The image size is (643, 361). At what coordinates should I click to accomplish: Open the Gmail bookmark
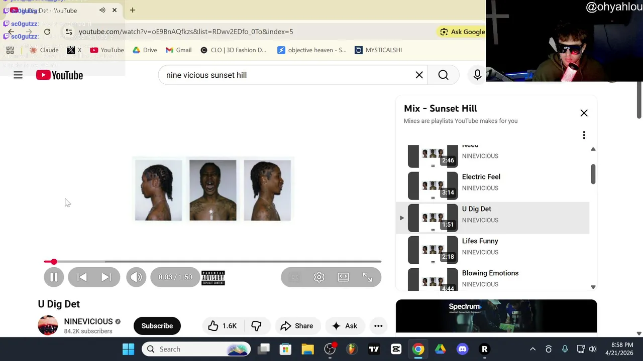(178, 50)
